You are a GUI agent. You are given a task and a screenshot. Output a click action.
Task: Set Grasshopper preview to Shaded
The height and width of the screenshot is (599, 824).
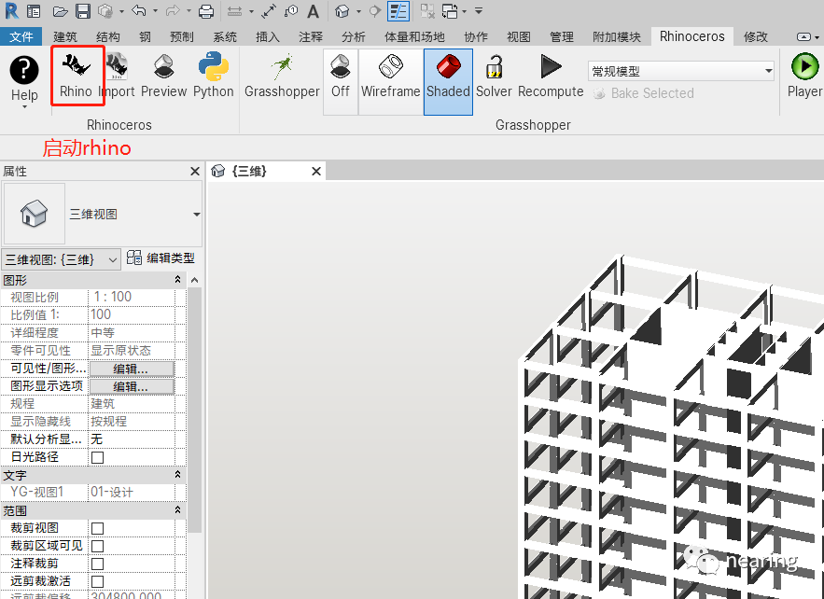click(448, 81)
